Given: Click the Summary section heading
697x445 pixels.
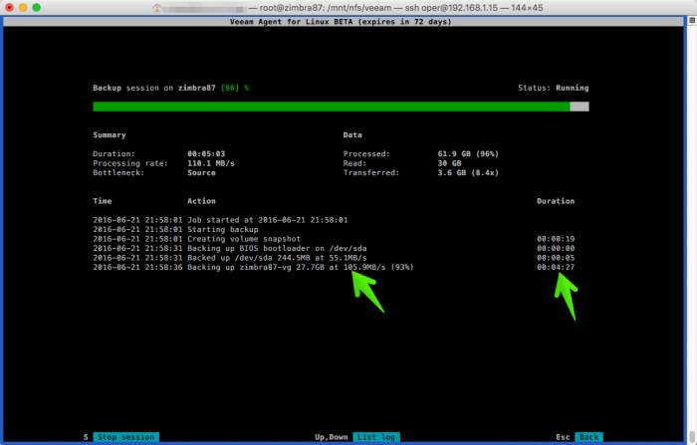Looking at the screenshot, I should tap(110, 135).
